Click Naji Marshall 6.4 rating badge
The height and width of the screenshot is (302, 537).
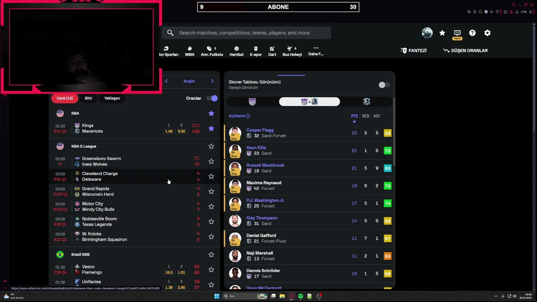[388, 256]
